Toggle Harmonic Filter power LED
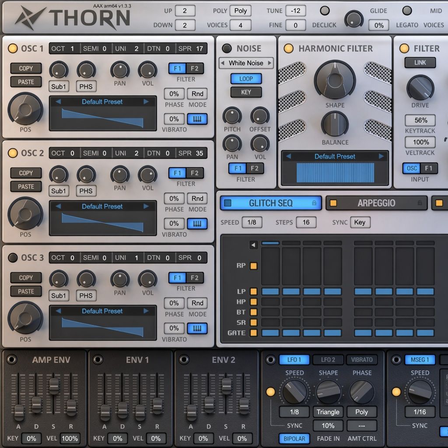448x448 pixels. tap(289, 48)
